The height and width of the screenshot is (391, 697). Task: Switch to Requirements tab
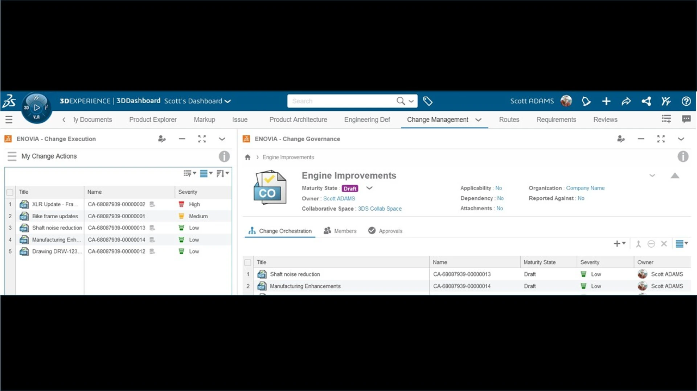(556, 119)
